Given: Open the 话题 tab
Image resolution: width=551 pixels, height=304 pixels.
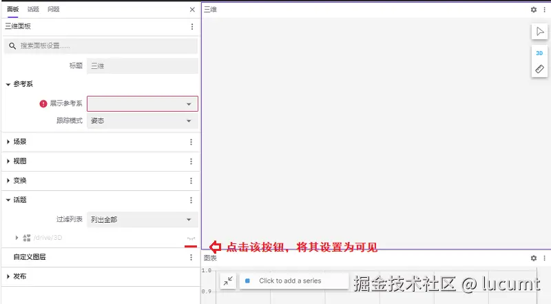Looking at the screenshot, I should [33, 9].
